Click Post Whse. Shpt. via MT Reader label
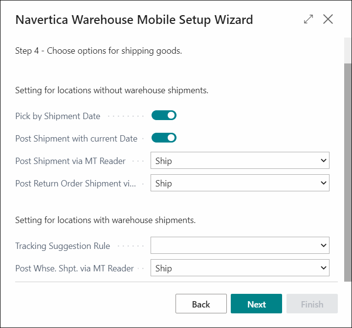 74,268
